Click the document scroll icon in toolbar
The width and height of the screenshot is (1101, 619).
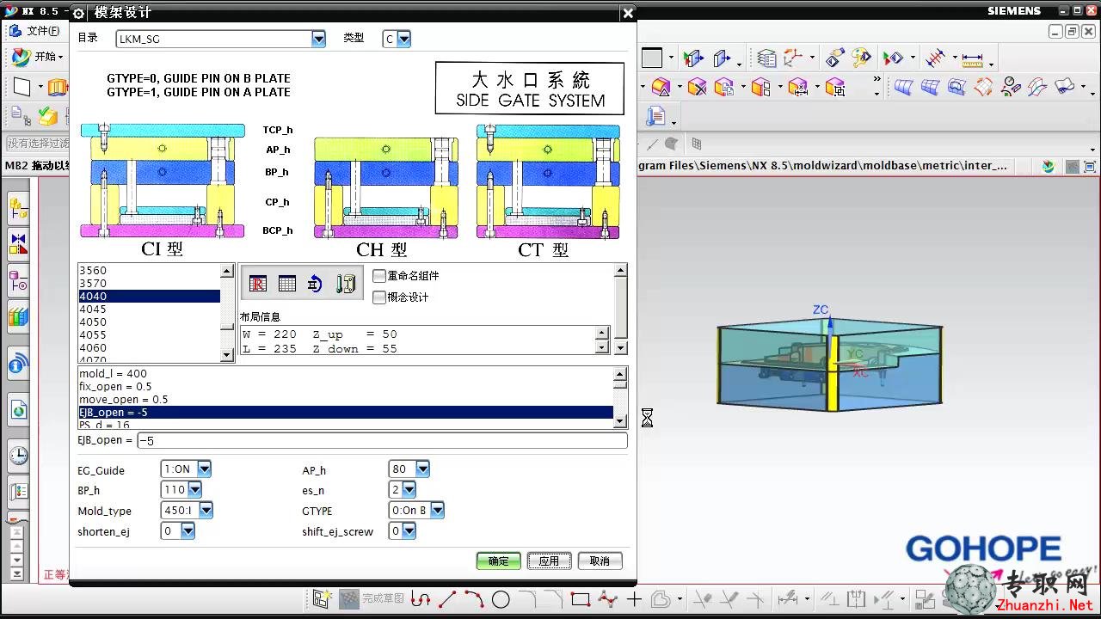(x=656, y=115)
